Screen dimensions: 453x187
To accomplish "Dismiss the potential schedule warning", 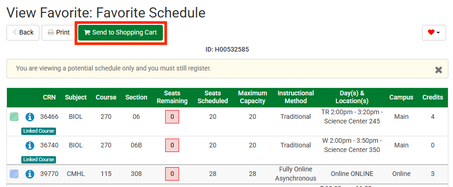I will click(x=439, y=70).
